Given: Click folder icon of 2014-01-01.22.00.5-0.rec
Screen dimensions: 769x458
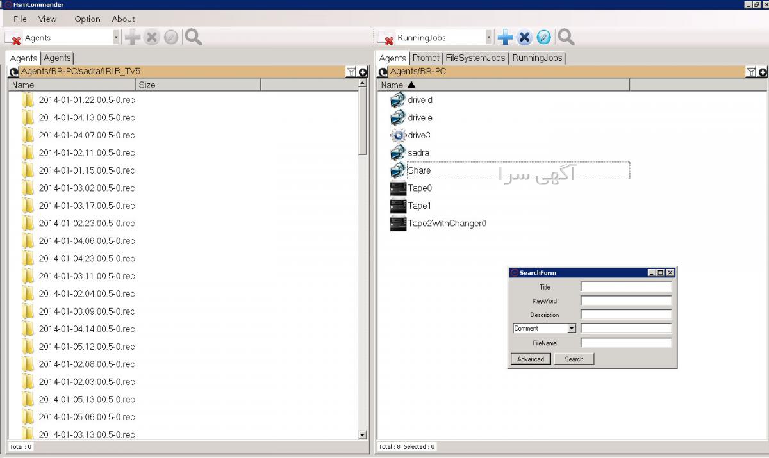Looking at the screenshot, I should pyautogui.click(x=28, y=100).
